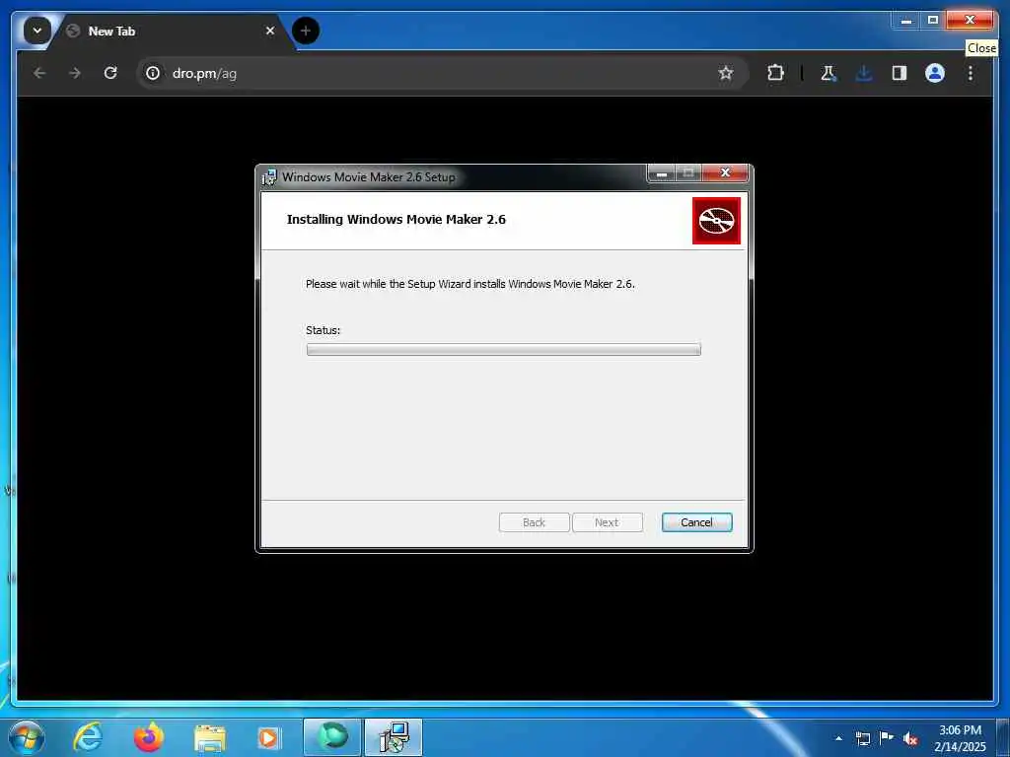The height and width of the screenshot is (757, 1010).
Task: Cancel the Windows Movie Maker installation
Action: tap(696, 522)
